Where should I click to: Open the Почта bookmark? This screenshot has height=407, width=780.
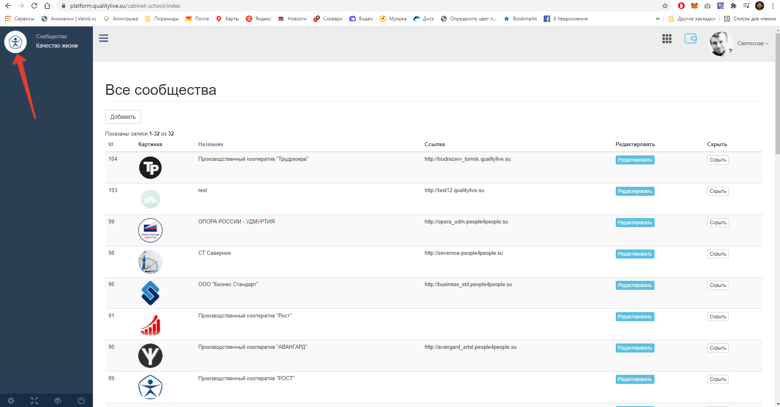coord(197,19)
